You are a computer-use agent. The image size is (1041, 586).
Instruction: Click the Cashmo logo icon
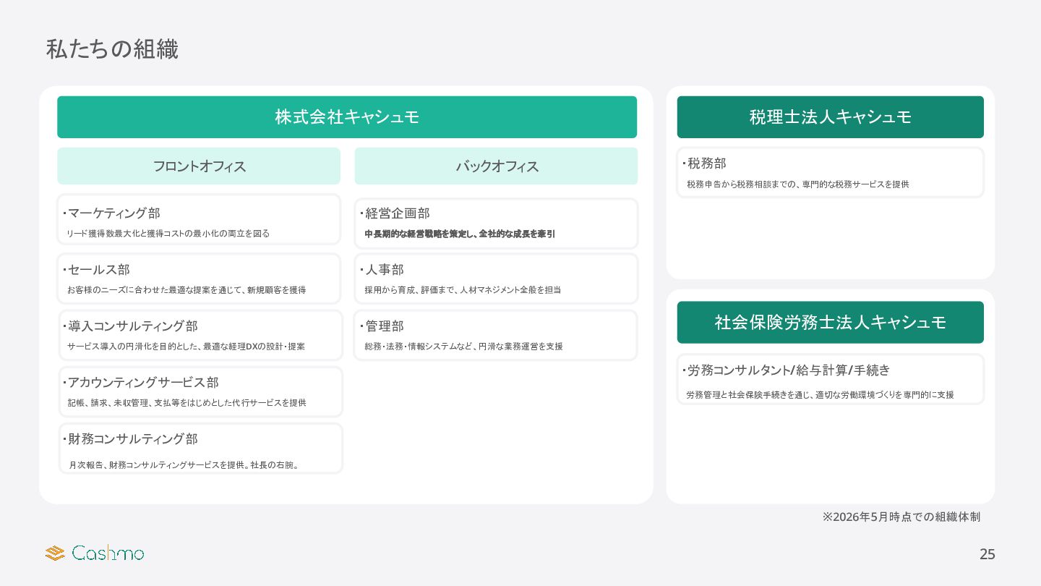tap(56, 553)
